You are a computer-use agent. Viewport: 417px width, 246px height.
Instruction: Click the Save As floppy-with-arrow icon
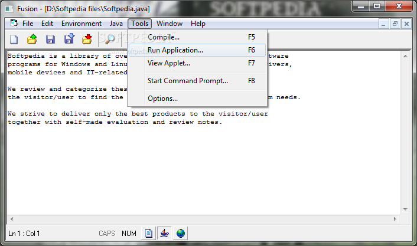click(x=69, y=39)
